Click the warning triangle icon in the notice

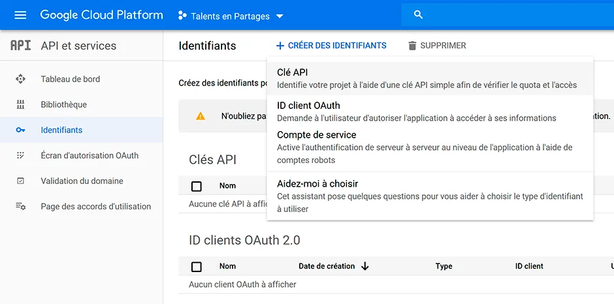[x=201, y=116]
